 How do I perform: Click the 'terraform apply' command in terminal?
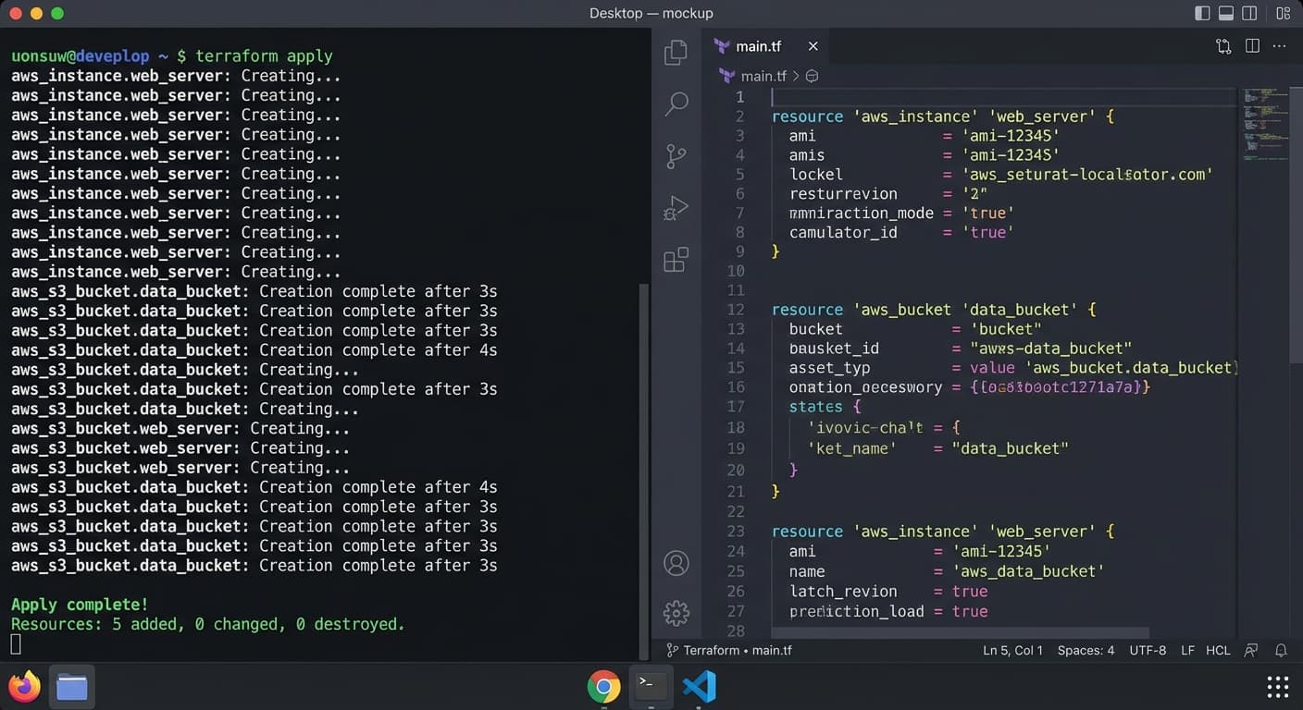264,56
